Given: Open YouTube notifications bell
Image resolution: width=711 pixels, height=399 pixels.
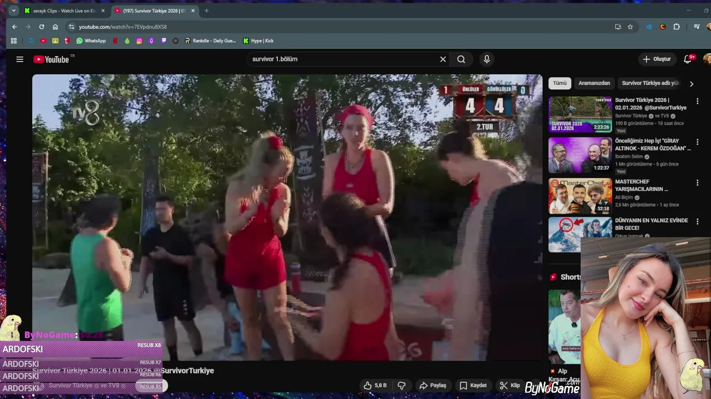Looking at the screenshot, I should coord(688,59).
